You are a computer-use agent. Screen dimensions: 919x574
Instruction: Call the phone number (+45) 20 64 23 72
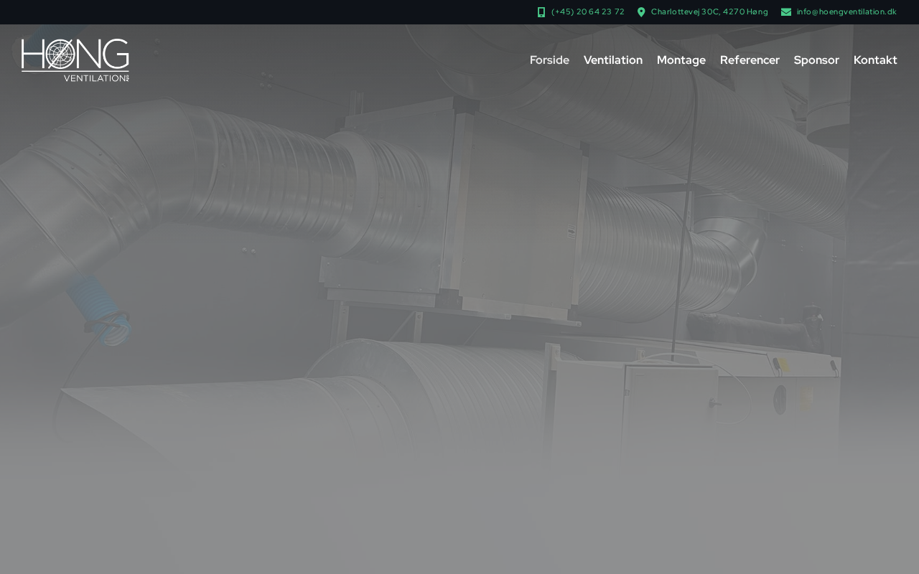588,12
